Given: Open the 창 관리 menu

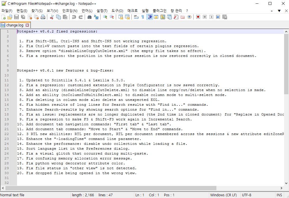Looking at the screenshot, I should point(176,11).
